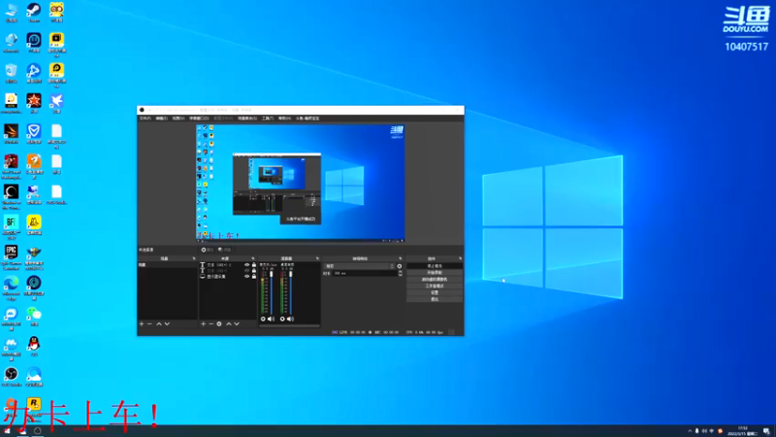Click the Windows Start button
776x437 pixels.
(x=7, y=431)
